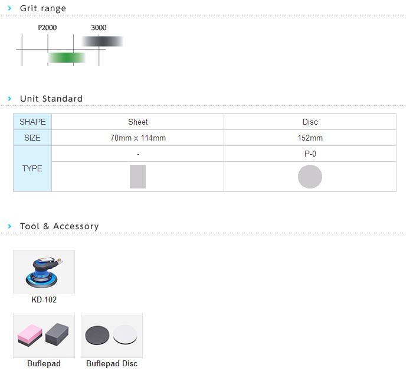Click the gray disc shape icon
The image size is (413, 371).
(310, 177)
